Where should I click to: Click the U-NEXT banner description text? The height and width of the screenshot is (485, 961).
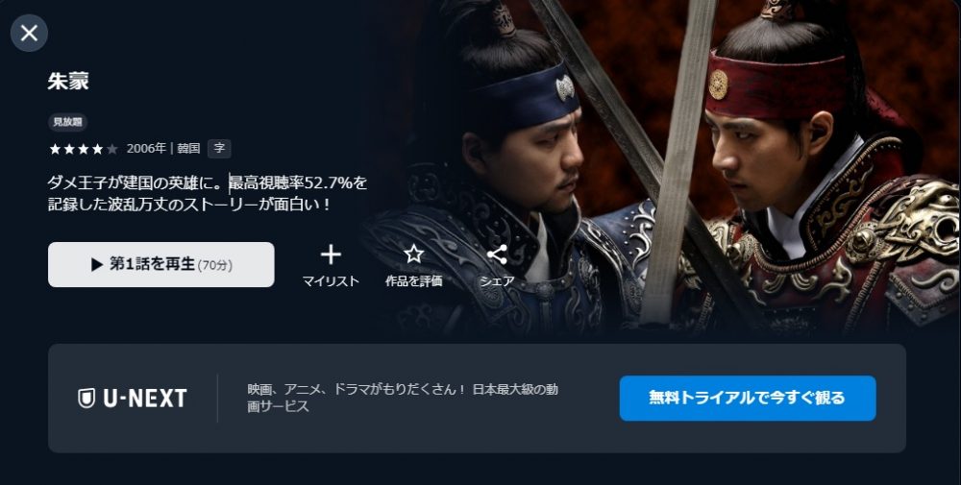tap(403, 398)
